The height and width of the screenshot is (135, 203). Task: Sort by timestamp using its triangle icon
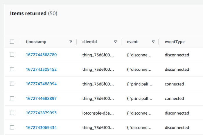coord(71,42)
